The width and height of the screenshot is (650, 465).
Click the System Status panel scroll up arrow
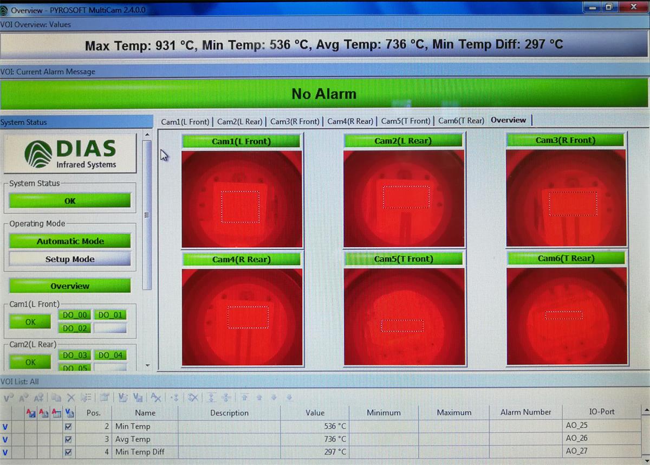point(147,135)
